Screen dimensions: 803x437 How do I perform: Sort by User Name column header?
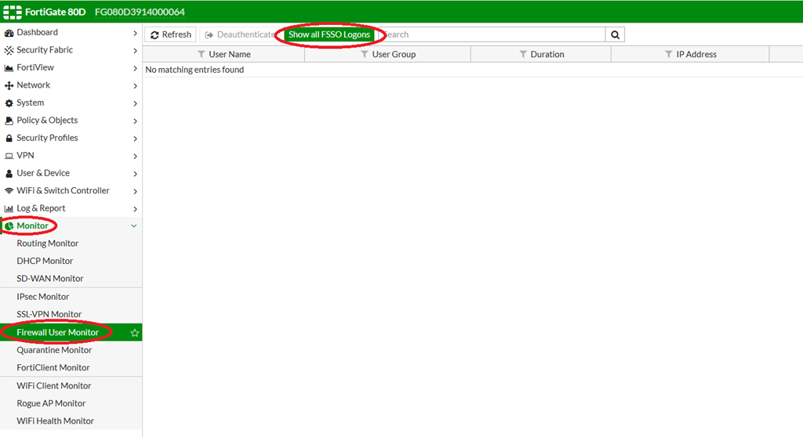tap(230, 54)
